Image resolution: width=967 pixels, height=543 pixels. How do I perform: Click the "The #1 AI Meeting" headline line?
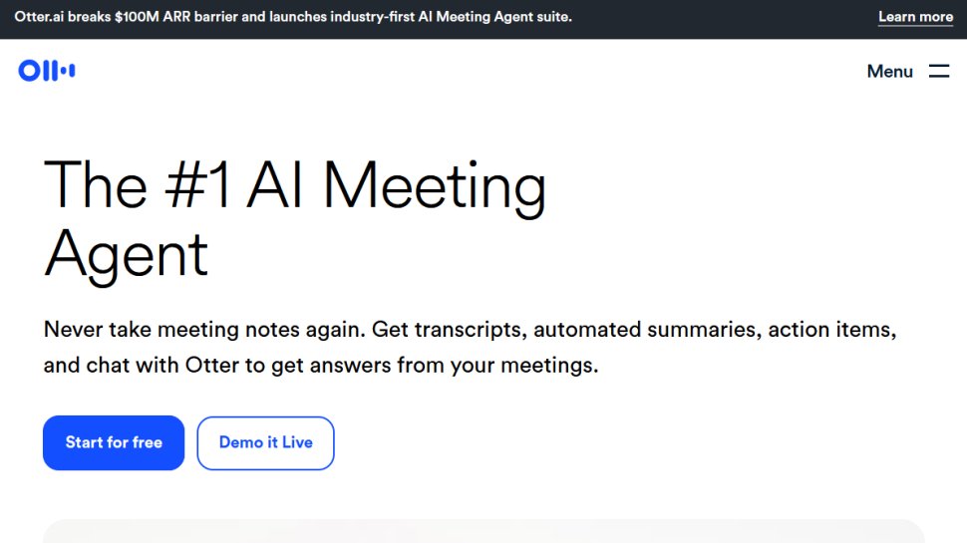coord(295,185)
